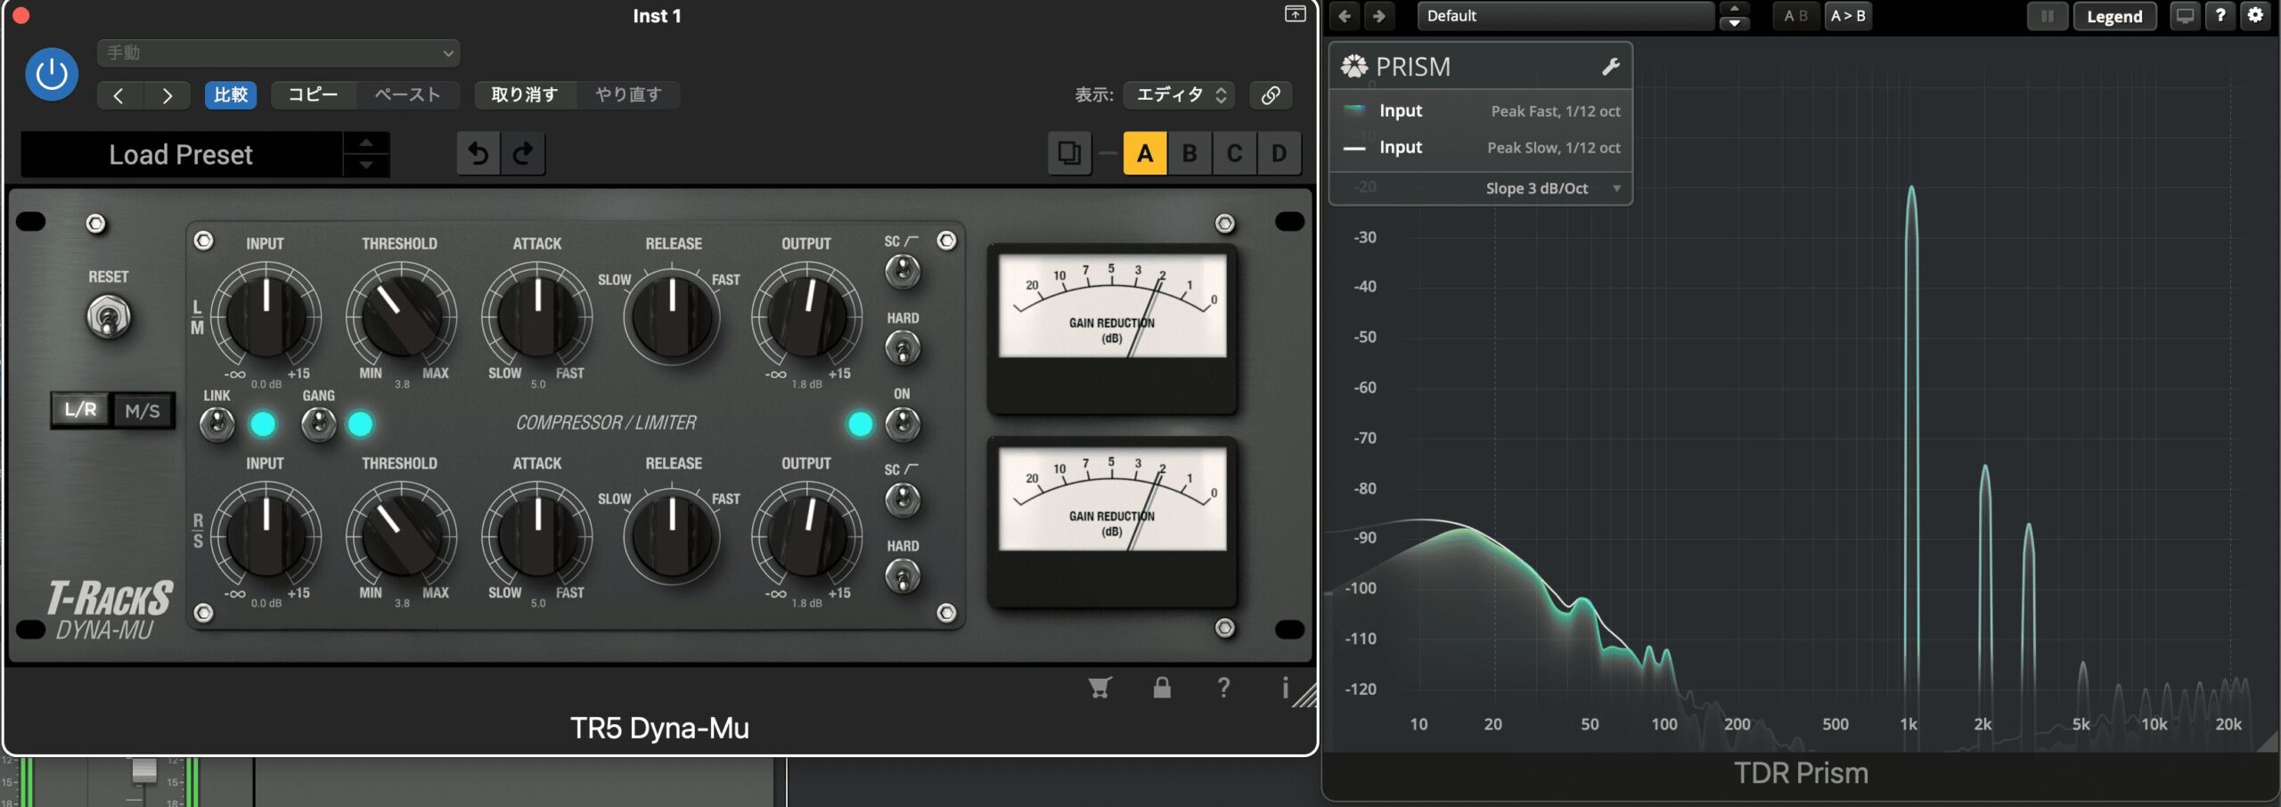Click the undo arrow beside Load Preset

point(478,153)
